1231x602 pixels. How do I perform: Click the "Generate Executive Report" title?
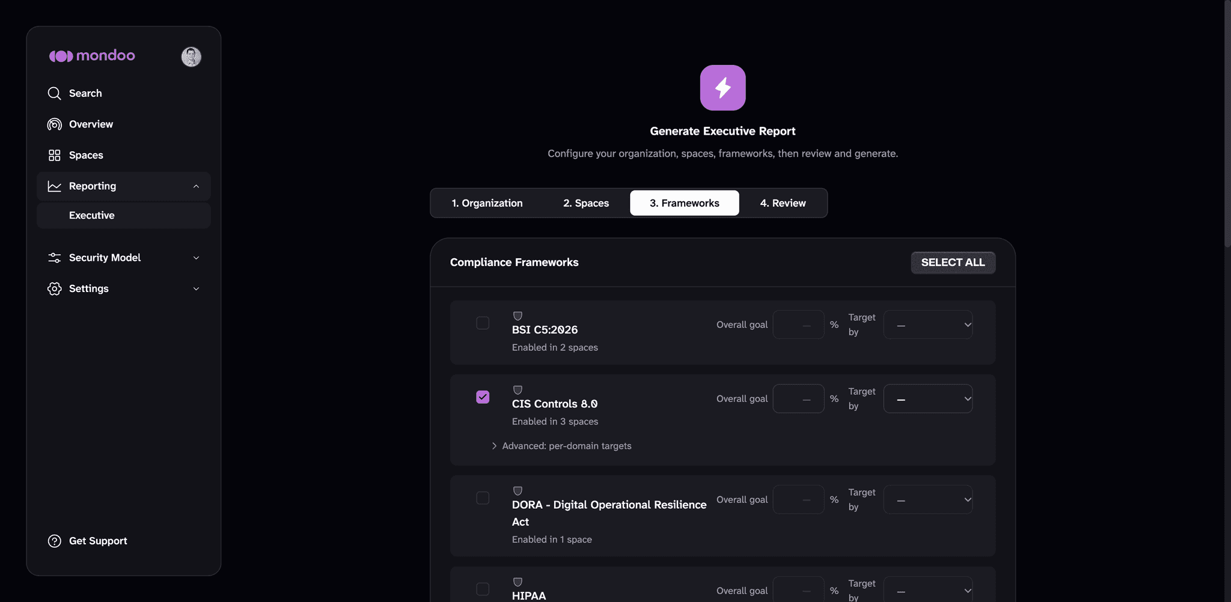point(722,131)
